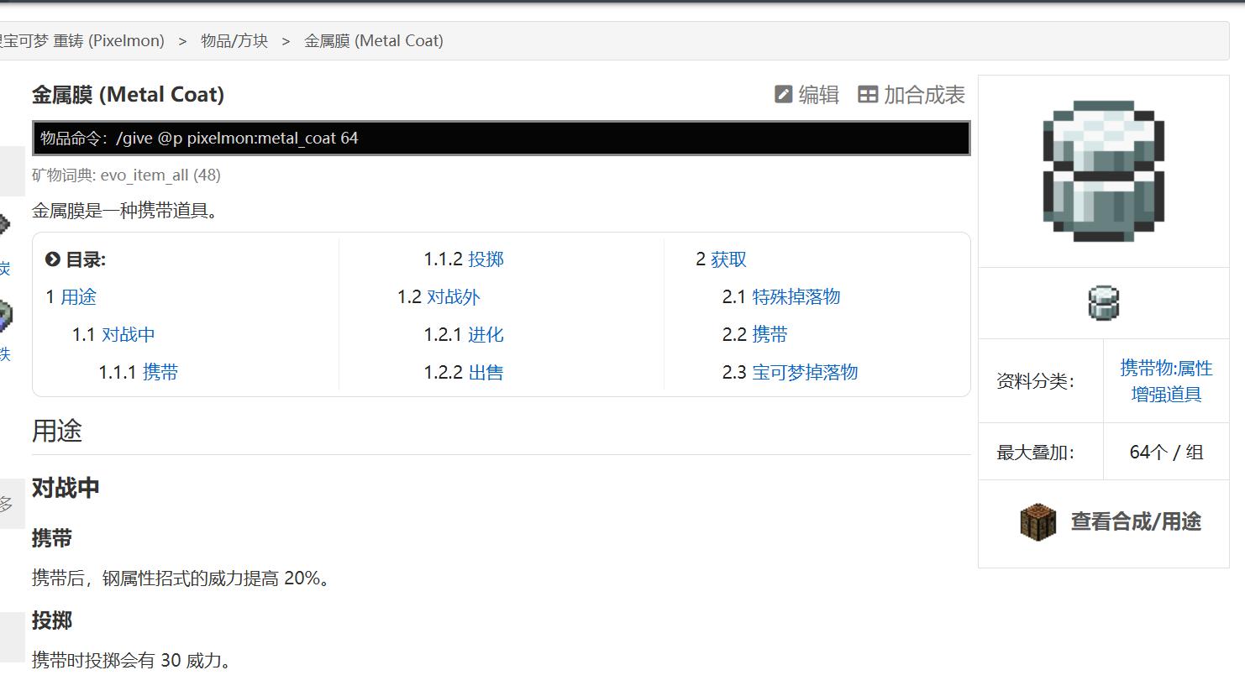The image size is (1245, 691).
Task: Jump to 1.1.1 携带 in contents
Action: point(160,373)
